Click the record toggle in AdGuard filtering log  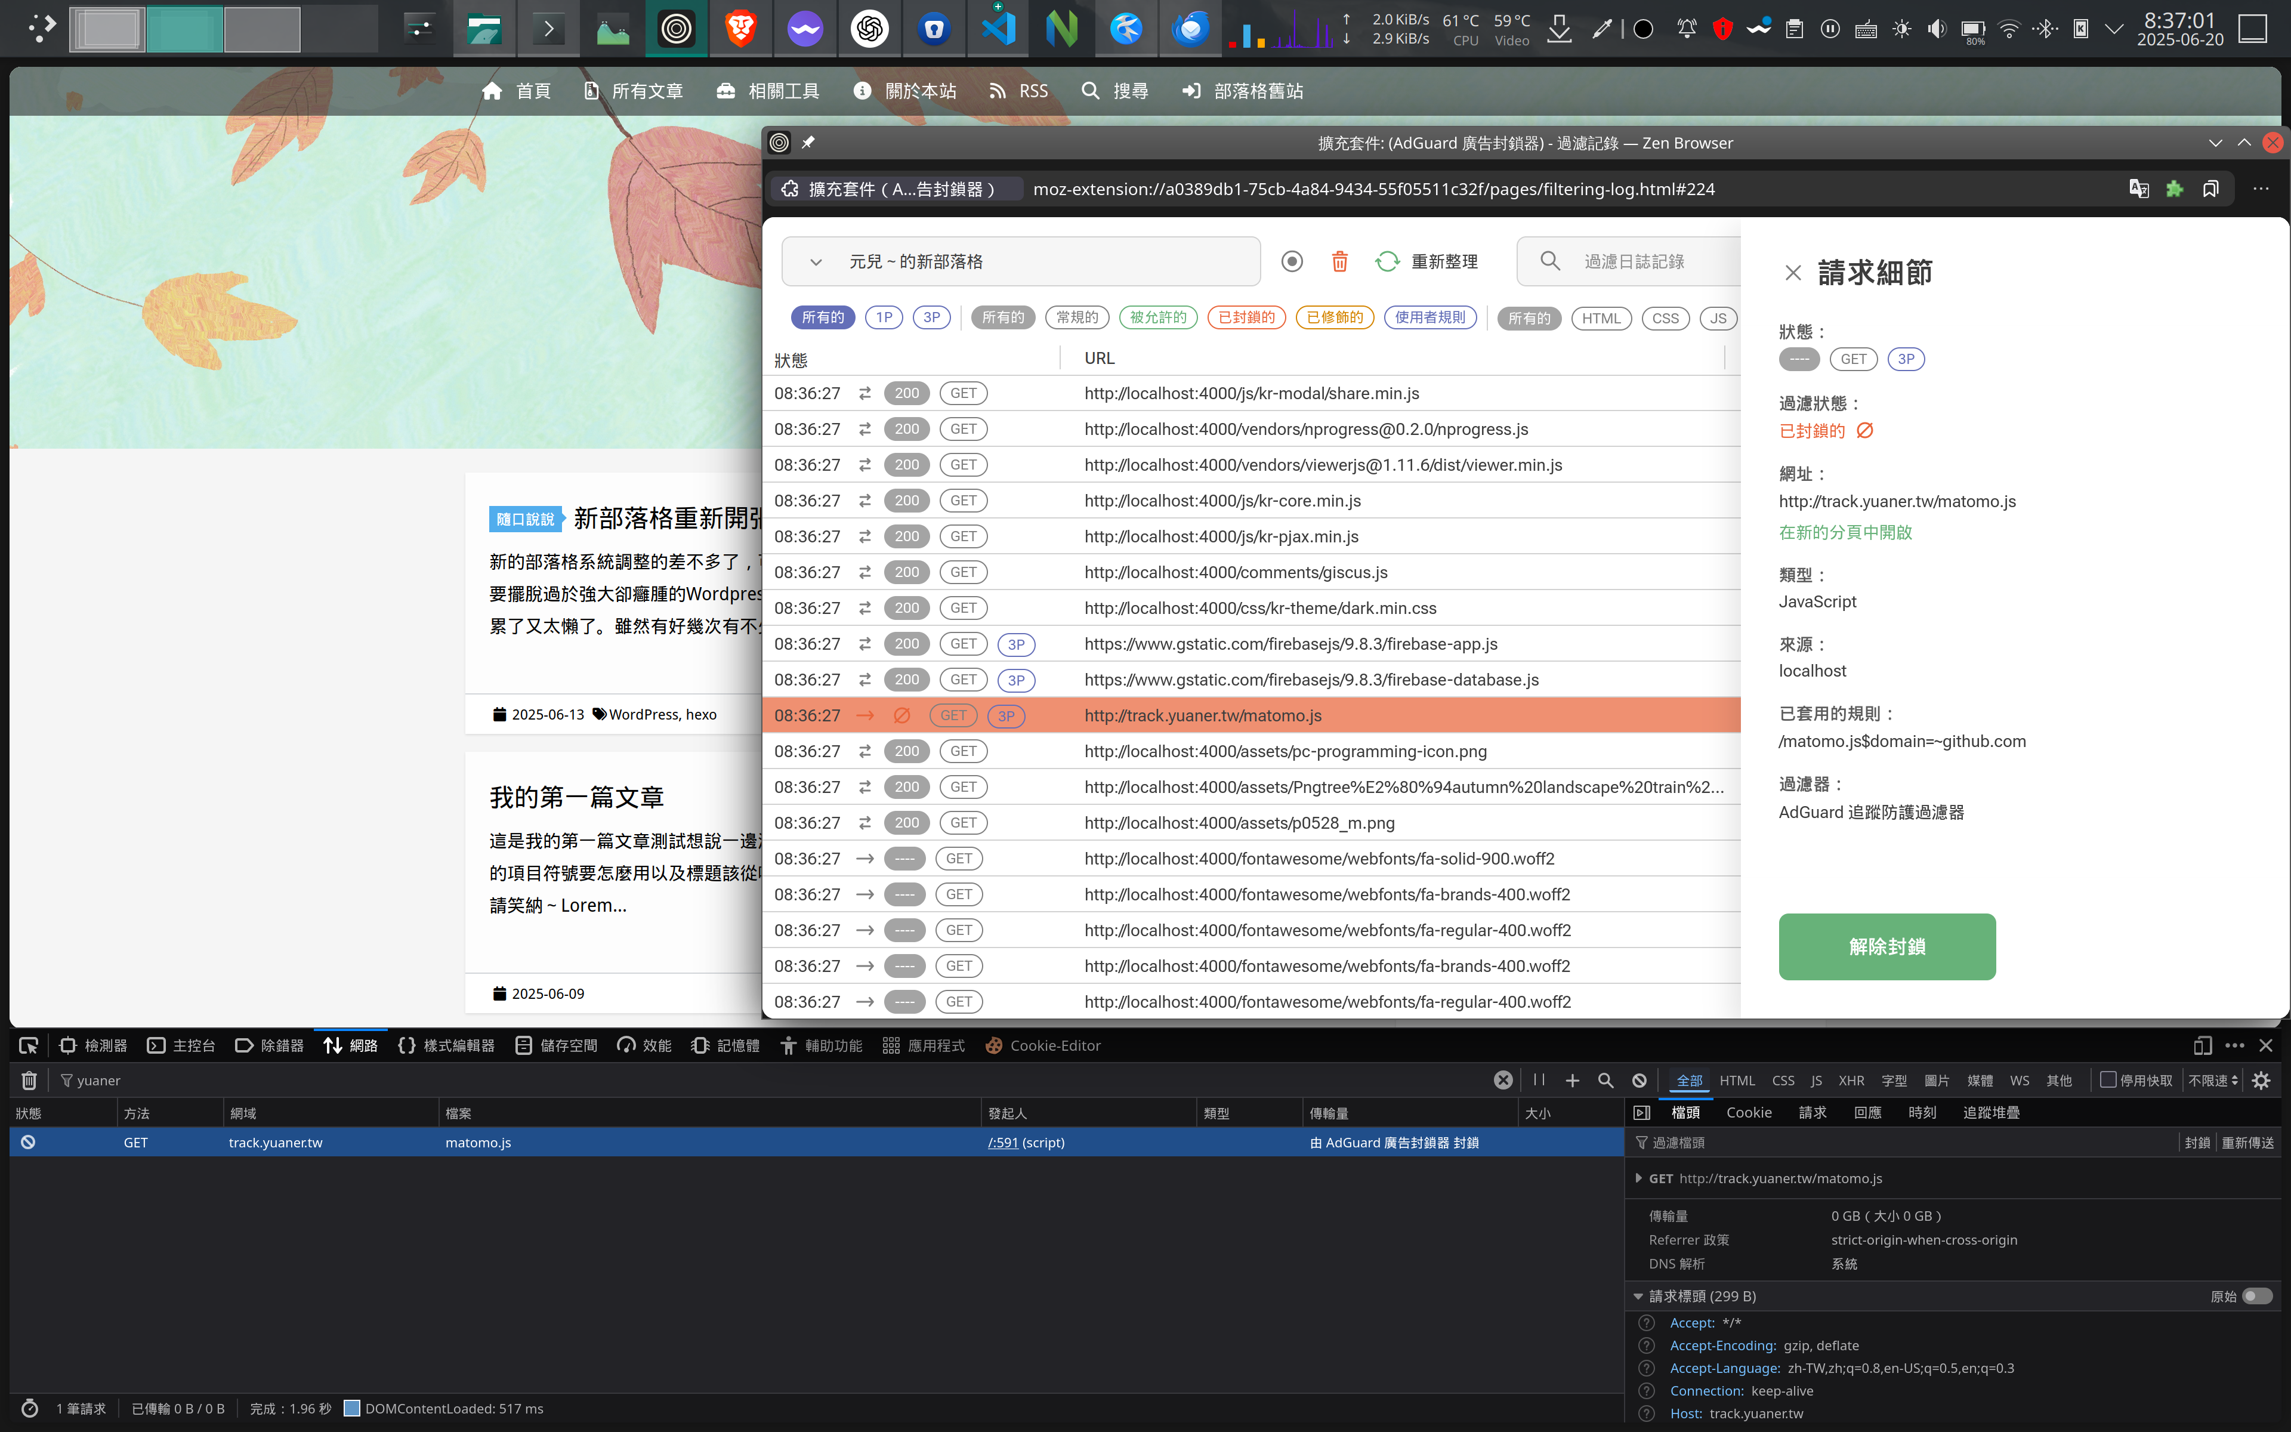[1291, 261]
